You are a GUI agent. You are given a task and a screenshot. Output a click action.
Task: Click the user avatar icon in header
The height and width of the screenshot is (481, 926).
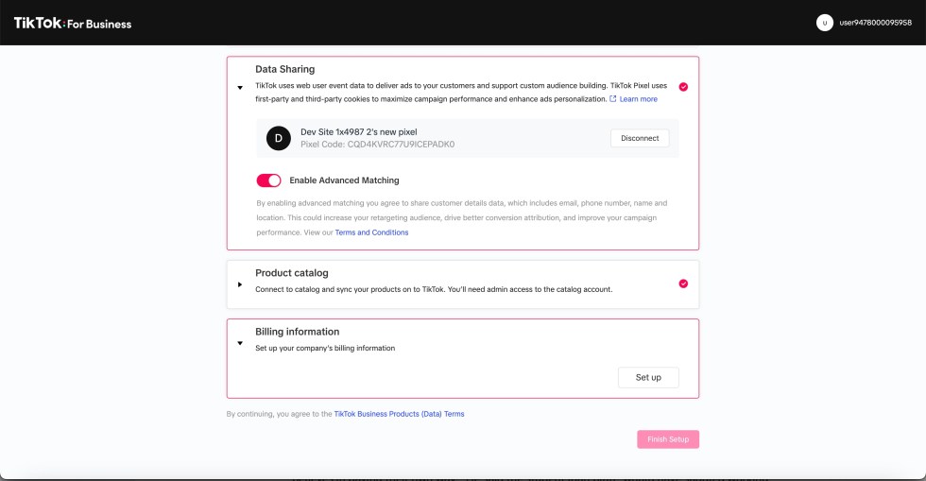824,23
